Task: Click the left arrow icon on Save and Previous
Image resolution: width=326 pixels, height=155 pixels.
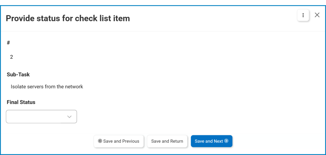Action: click(100, 141)
